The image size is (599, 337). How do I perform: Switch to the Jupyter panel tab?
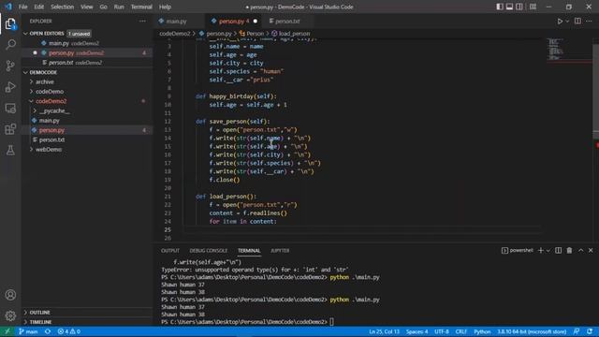[x=280, y=251]
